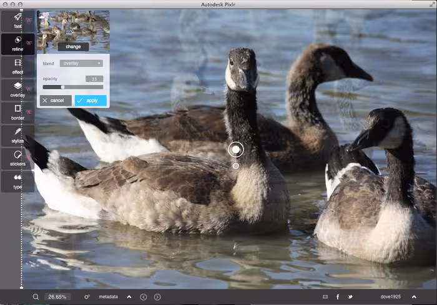
Task: Click the pink ribbon beside border
Action: click(29, 112)
